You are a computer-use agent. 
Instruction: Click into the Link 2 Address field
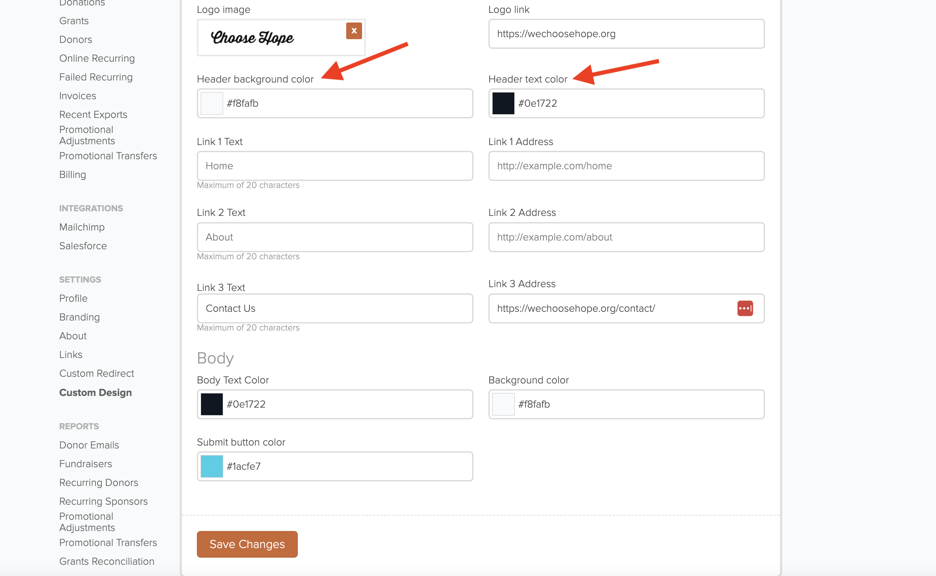(627, 237)
